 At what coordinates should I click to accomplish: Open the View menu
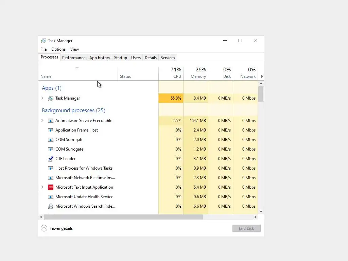pos(74,49)
